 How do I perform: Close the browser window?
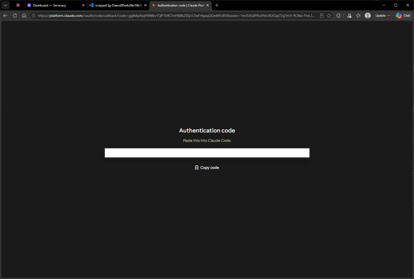click(408, 5)
